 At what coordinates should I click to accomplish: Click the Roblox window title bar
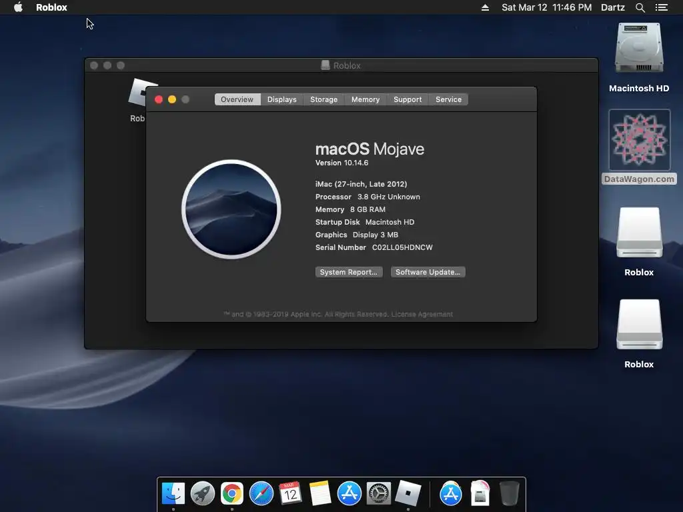(341, 65)
